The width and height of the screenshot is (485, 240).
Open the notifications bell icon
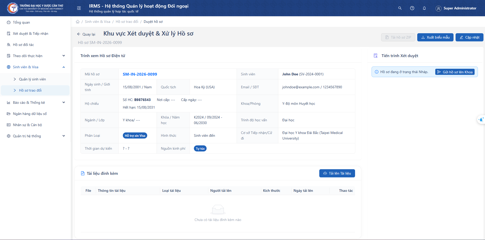point(424,8)
